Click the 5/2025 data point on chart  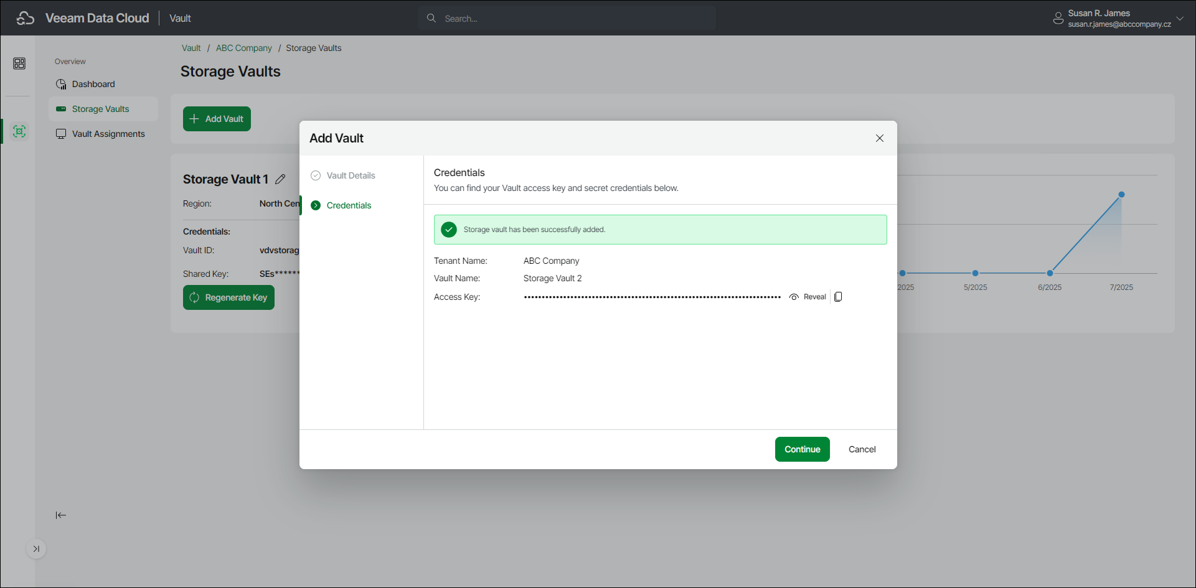point(976,273)
